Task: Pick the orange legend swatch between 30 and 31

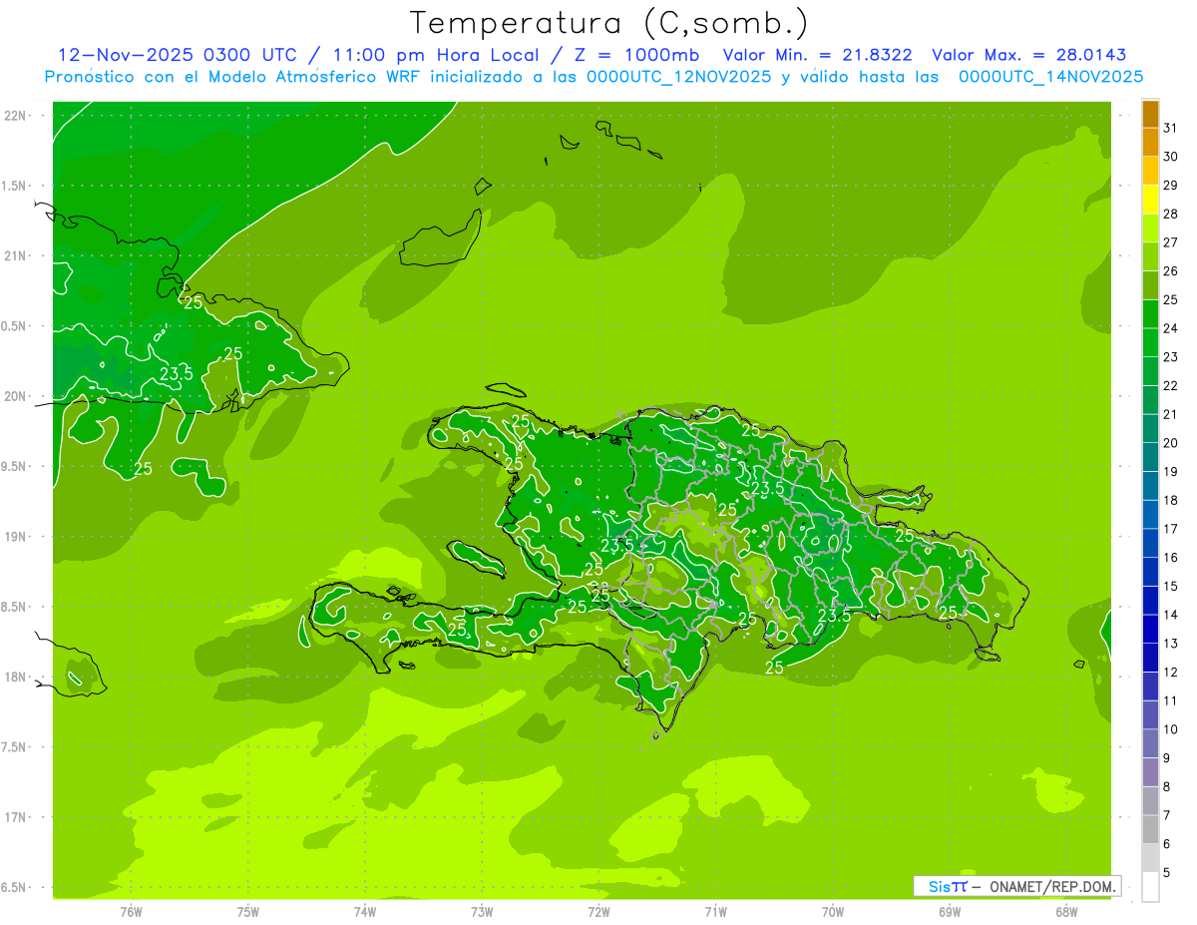Action: coord(1150,142)
